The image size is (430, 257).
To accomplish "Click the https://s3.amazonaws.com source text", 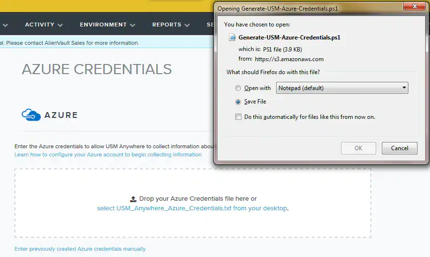I will 290,59.
